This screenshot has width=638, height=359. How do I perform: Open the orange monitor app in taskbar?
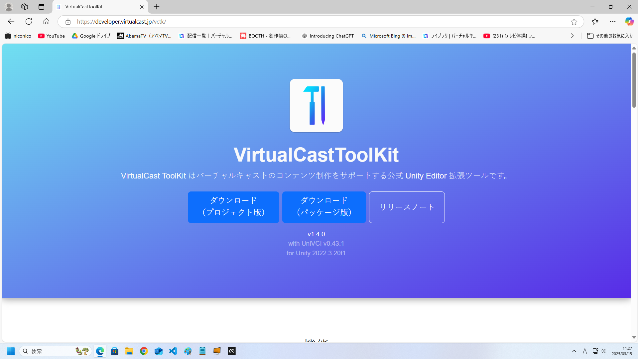[x=217, y=351]
